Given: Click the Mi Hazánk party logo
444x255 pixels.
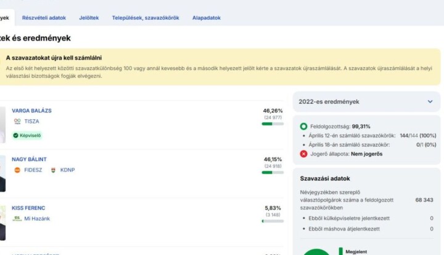Looking at the screenshot, I should point(17,219).
